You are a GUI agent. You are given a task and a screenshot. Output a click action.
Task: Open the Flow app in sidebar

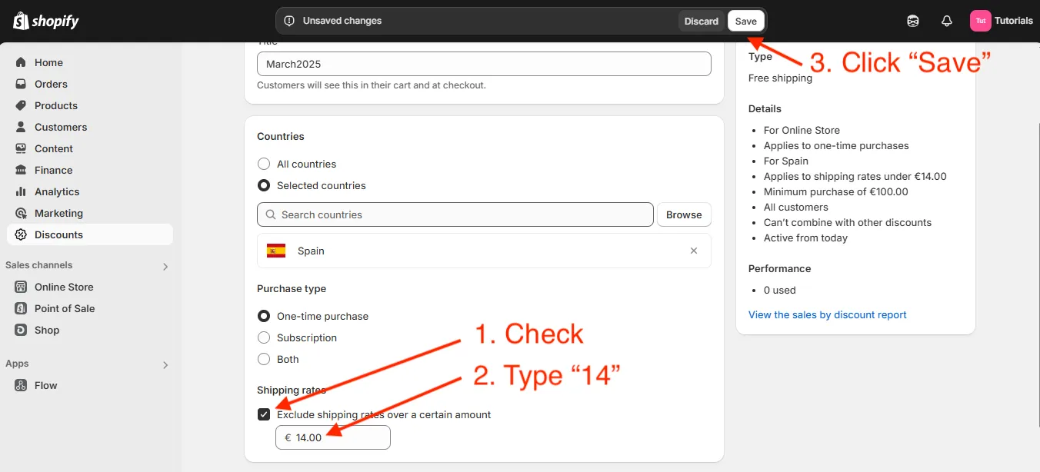(x=45, y=385)
